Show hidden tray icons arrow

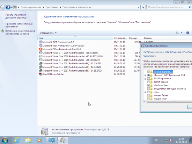162,141
